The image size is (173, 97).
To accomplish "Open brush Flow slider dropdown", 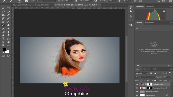I will click(x=91, y=1).
